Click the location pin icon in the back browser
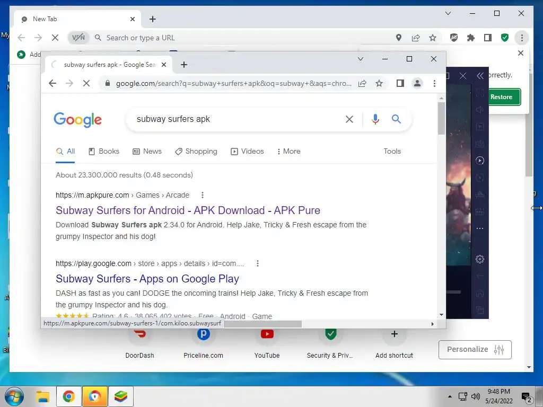The width and height of the screenshot is (543, 407). tap(399, 38)
